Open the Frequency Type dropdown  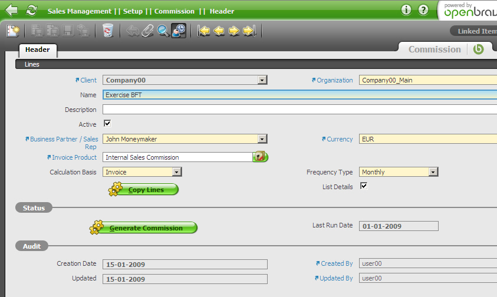tap(433, 172)
